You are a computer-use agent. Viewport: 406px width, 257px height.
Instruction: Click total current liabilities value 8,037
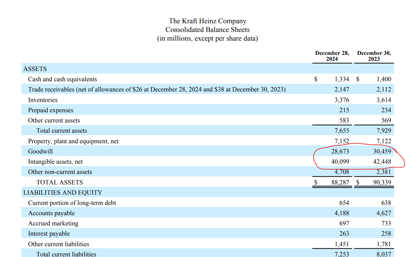click(x=384, y=254)
